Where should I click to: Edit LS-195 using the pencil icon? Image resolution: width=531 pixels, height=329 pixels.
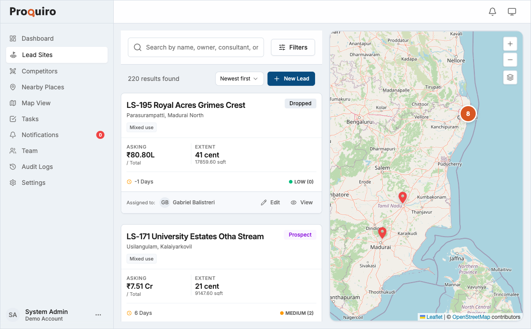point(270,202)
